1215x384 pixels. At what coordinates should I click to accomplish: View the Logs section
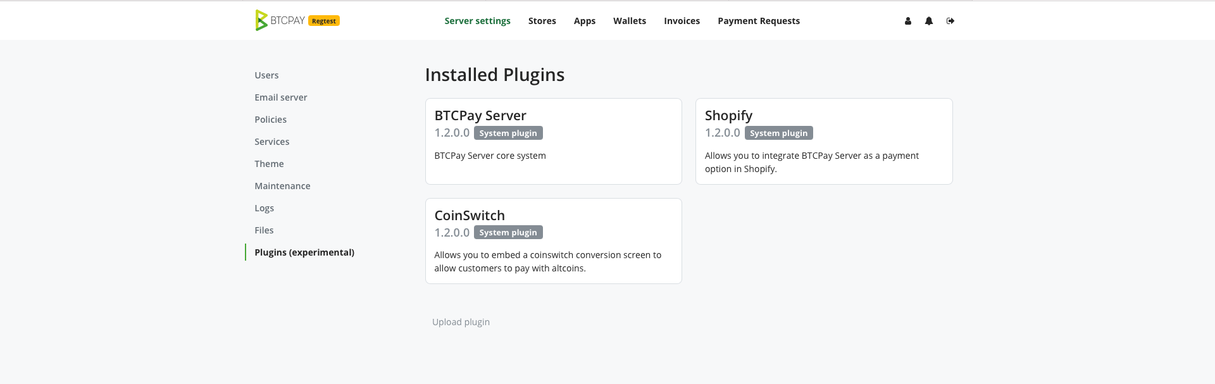pos(264,208)
